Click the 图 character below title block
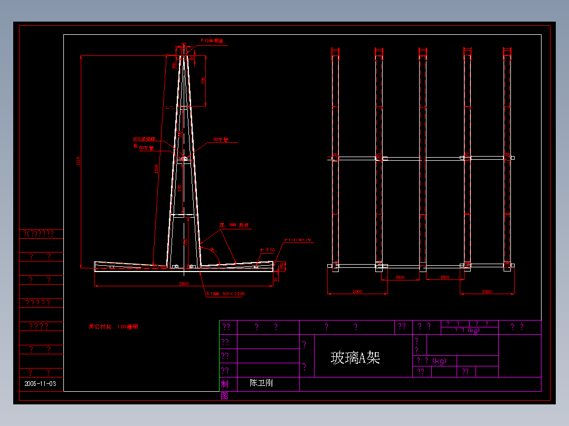The image size is (569, 426). [224, 396]
